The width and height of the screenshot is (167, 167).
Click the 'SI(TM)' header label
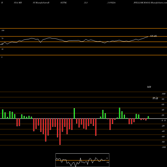(x=63, y=3)
